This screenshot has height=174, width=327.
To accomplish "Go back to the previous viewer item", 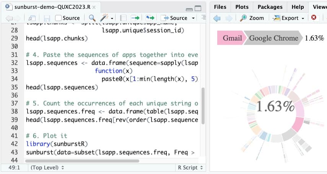I will point(217,18).
